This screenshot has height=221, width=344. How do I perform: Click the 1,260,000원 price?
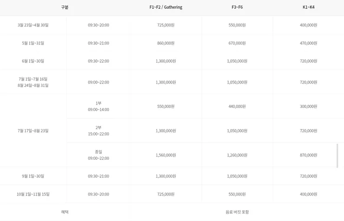(237, 155)
